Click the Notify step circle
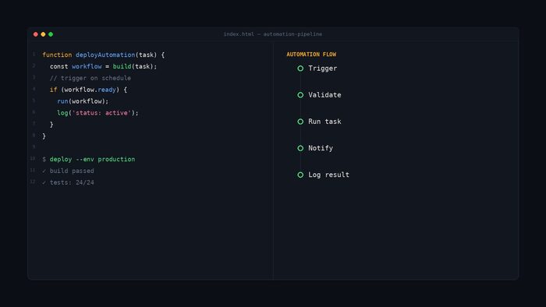Viewport: 546px width, 307px height. pyautogui.click(x=300, y=148)
